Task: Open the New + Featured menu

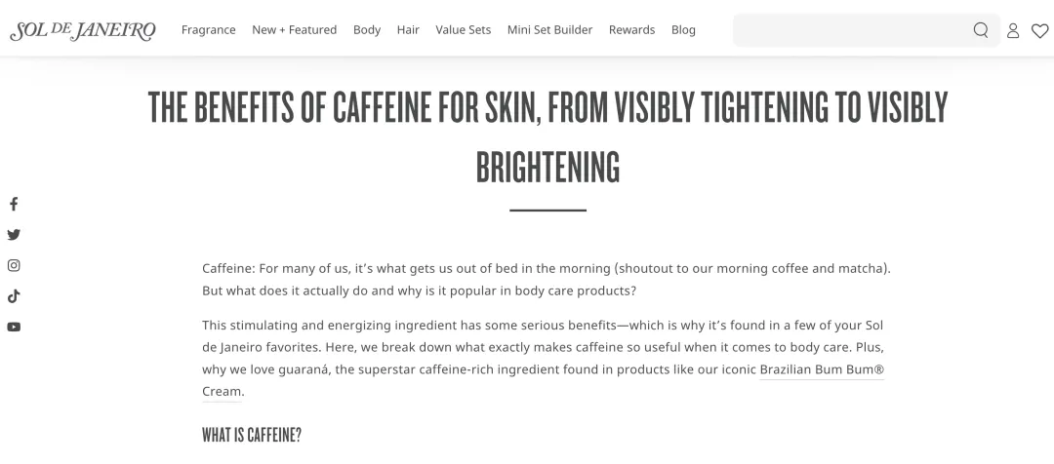Action: click(x=294, y=30)
